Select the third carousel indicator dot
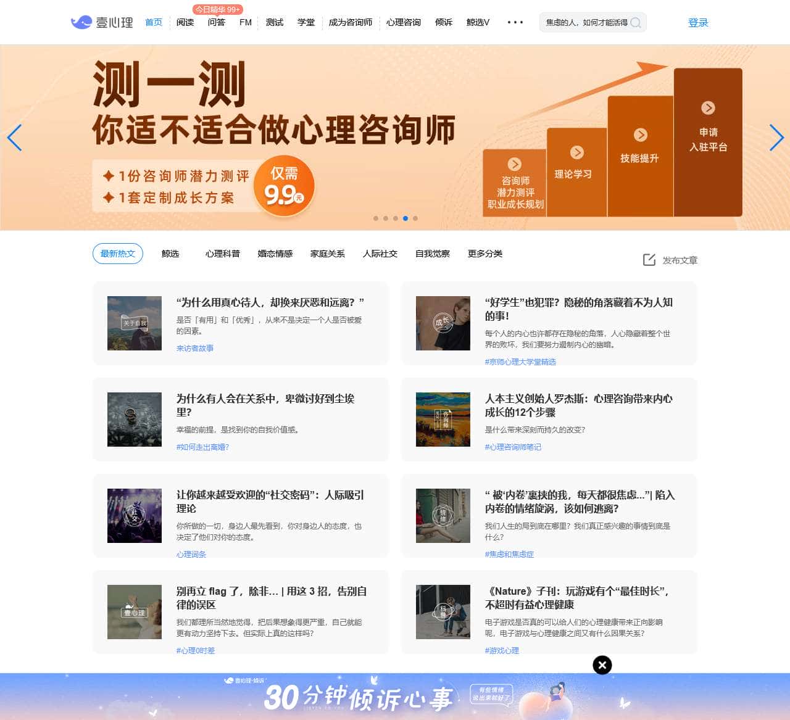The width and height of the screenshot is (790, 720). [x=396, y=218]
